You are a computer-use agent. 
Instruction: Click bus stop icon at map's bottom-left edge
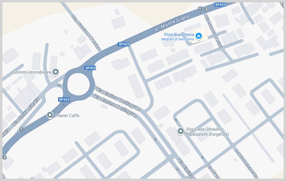4,157
